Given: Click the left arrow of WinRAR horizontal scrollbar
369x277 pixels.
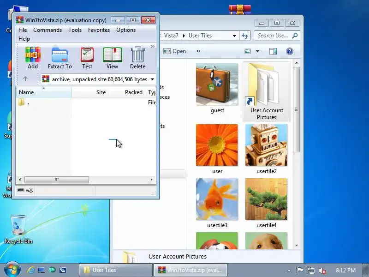Looking at the screenshot, I should click(x=20, y=180).
